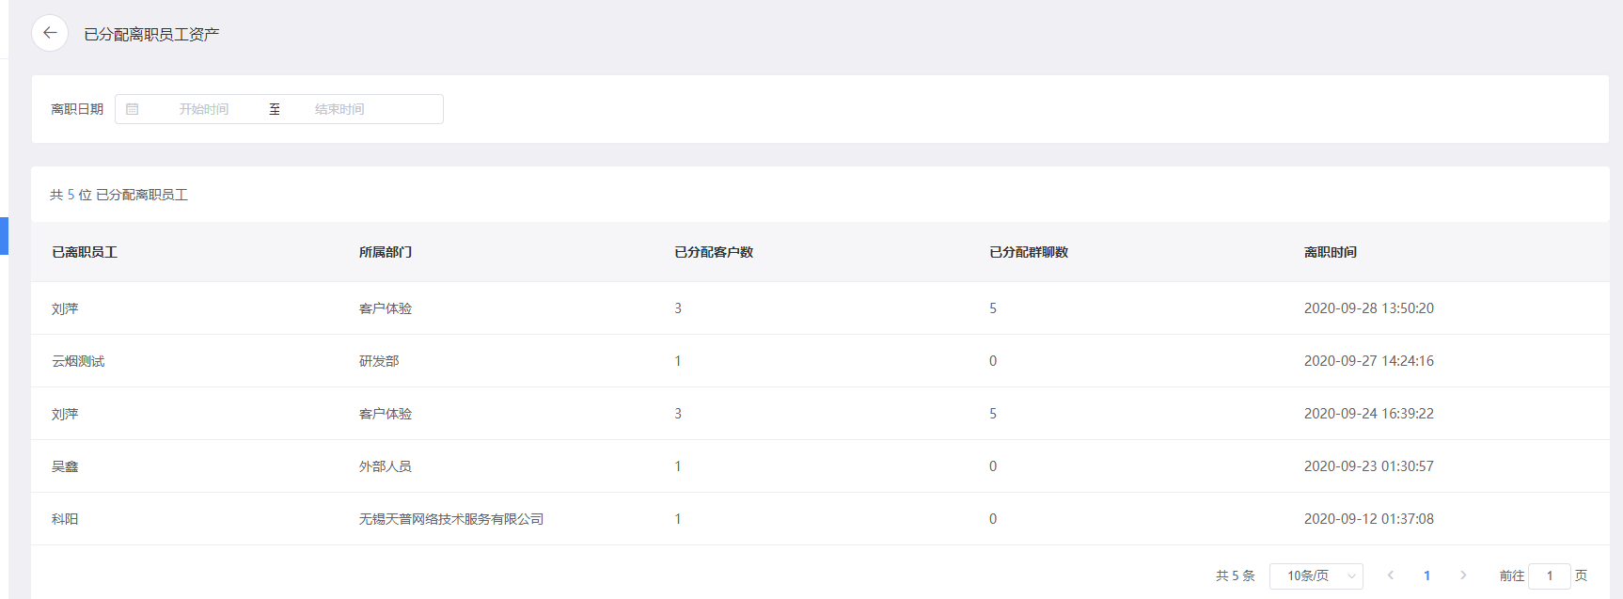Click 无锡天普网络技术服务有限公司 department cell
The width and height of the screenshot is (1623, 599).
pyautogui.click(x=451, y=519)
